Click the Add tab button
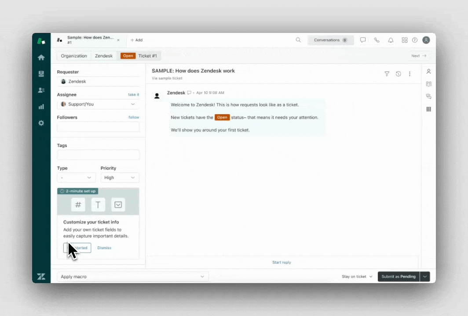The height and width of the screenshot is (316, 468). click(137, 40)
